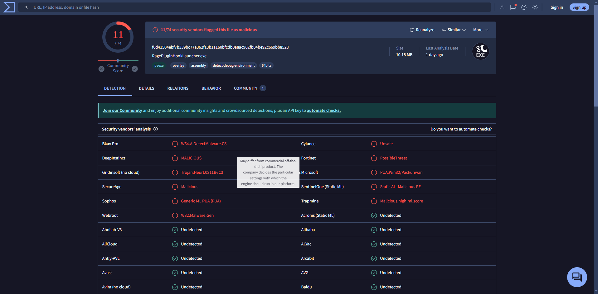The height and width of the screenshot is (294, 598).
Task: Click the 1 day ago analysis date
Action: [435, 55]
